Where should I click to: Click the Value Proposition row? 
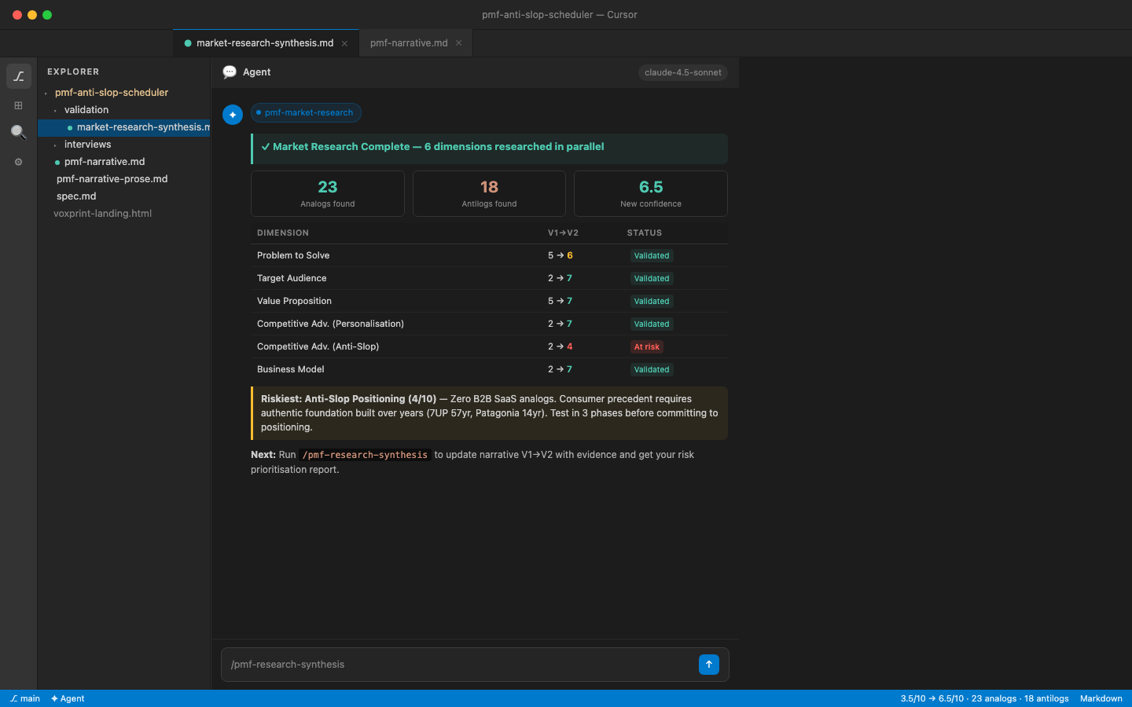(489, 301)
